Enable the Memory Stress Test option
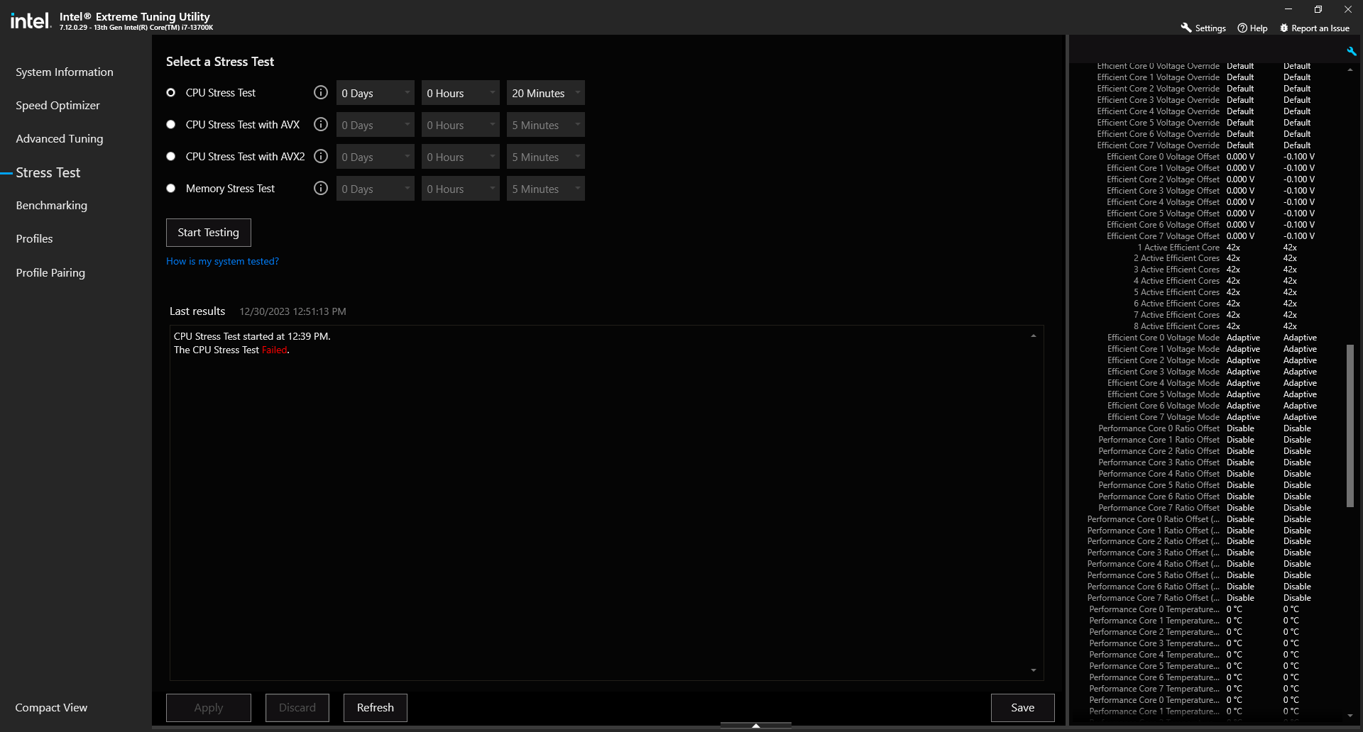 coord(170,189)
